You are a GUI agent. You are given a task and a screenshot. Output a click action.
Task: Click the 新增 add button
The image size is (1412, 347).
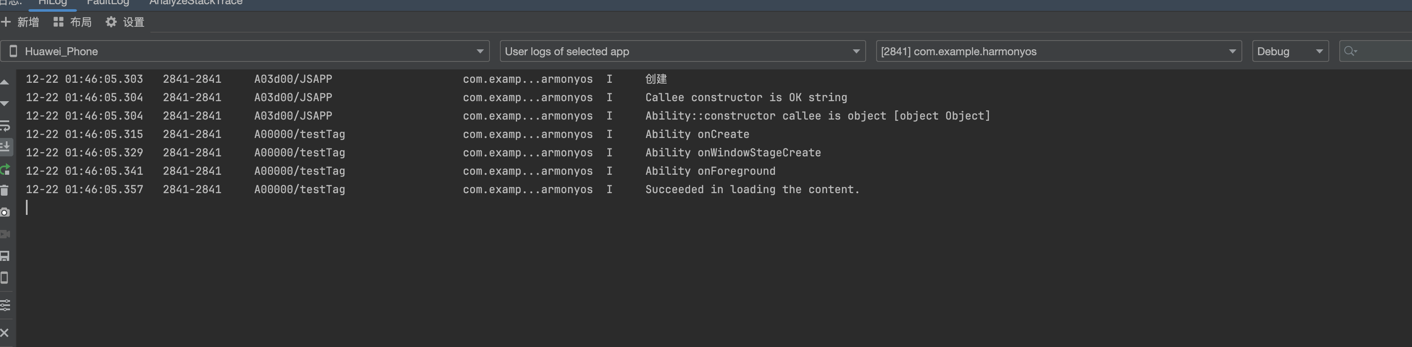pos(20,22)
